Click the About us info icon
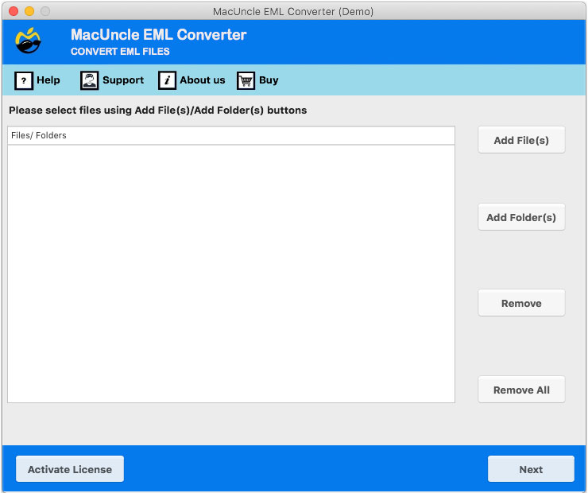The image size is (588, 493). click(x=167, y=80)
